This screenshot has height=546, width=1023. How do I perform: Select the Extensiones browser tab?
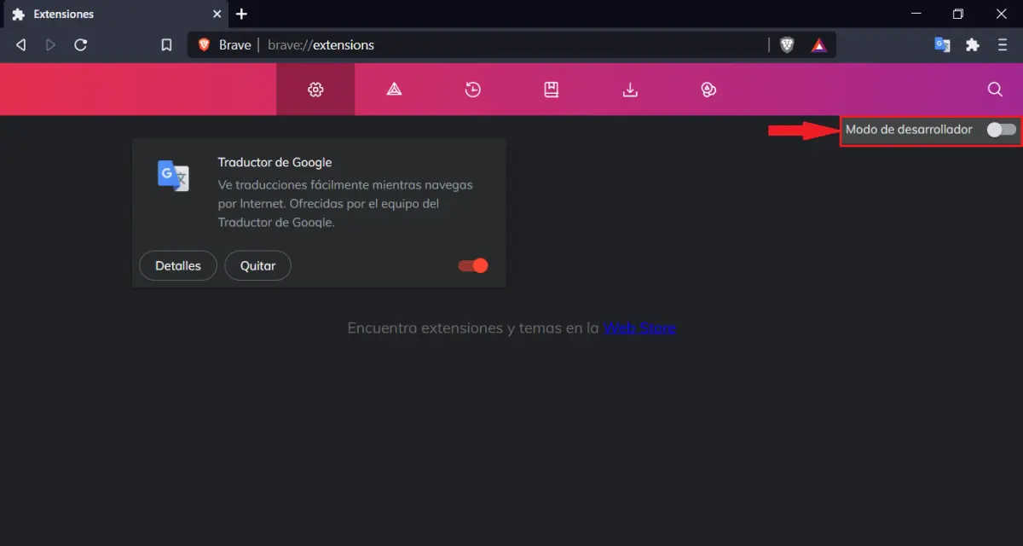114,15
